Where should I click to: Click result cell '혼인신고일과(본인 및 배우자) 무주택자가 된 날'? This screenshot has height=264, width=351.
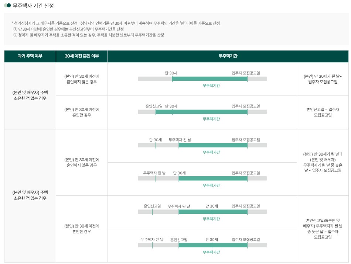pyautogui.click(x=323, y=229)
